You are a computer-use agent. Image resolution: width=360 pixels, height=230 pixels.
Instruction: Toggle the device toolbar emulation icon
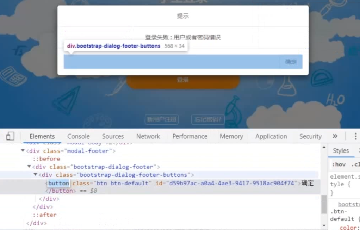[10, 136]
